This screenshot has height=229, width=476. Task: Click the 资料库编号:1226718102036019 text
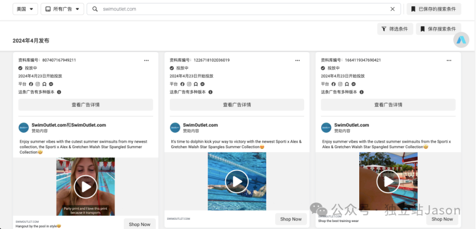point(200,60)
